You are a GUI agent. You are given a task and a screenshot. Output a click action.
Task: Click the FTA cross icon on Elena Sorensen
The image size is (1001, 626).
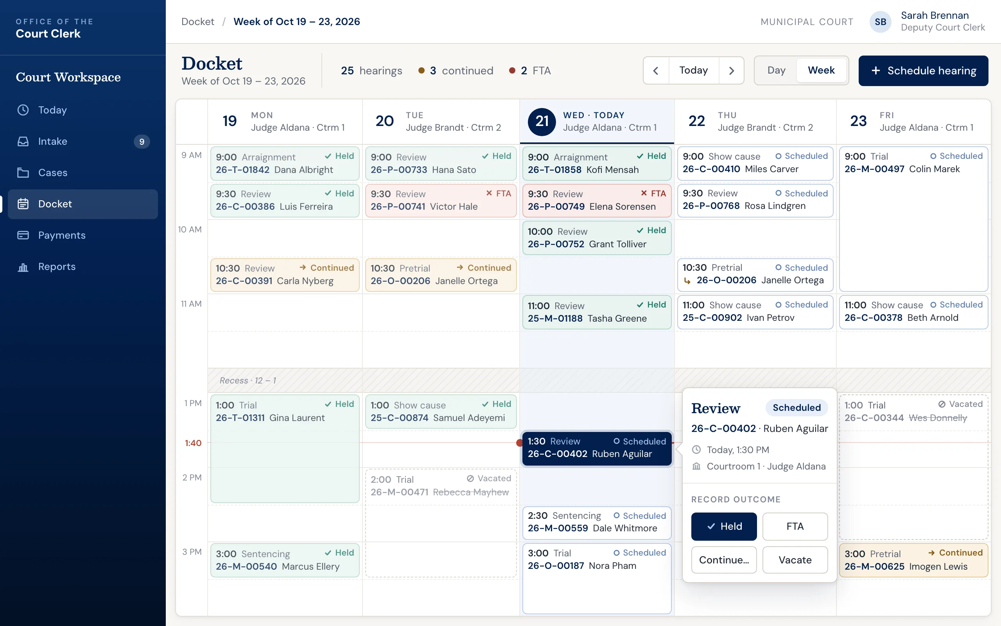click(644, 193)
